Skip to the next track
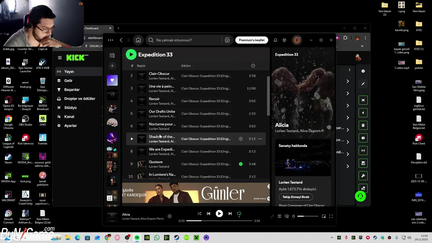Image resolution: width=432 pixels, height=243 pixels. [x=230, y=214]
